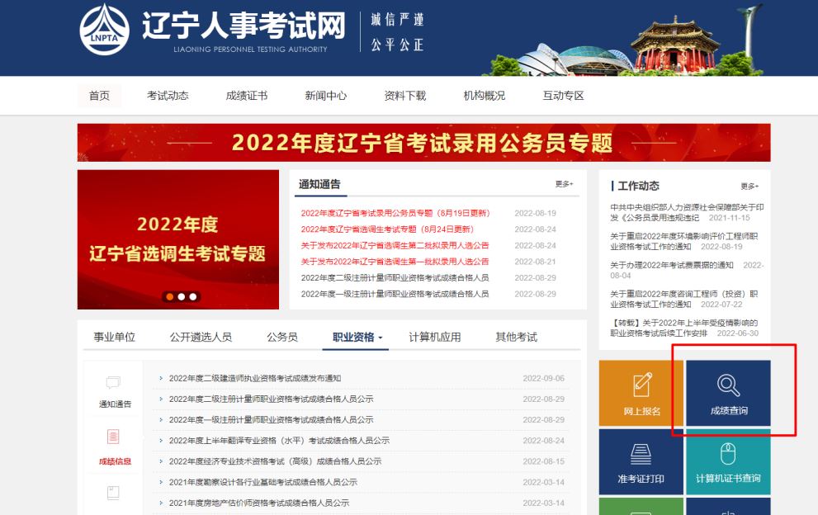Open the 计算机证书查询 mouse tile

click(728, 461)
